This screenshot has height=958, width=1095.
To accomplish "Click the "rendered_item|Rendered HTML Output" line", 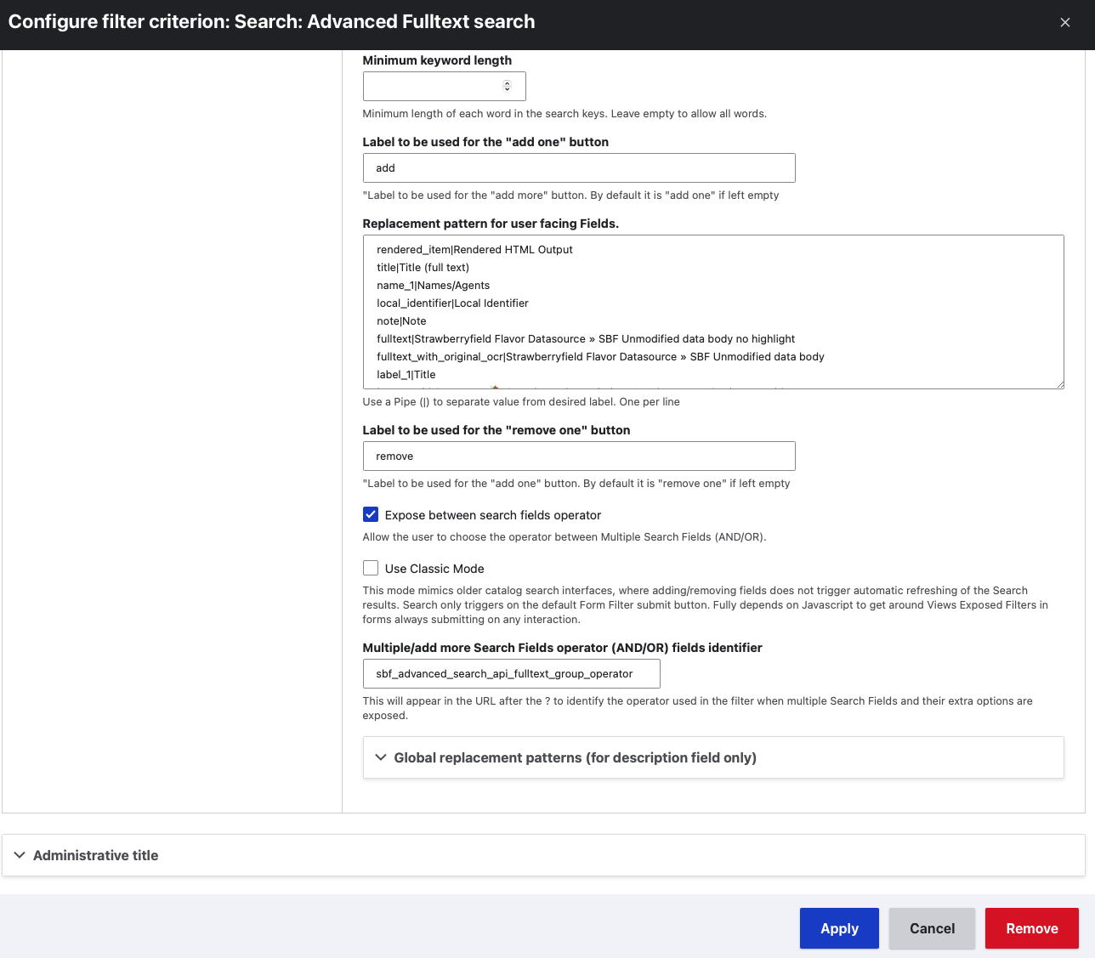I will [474, 250].
